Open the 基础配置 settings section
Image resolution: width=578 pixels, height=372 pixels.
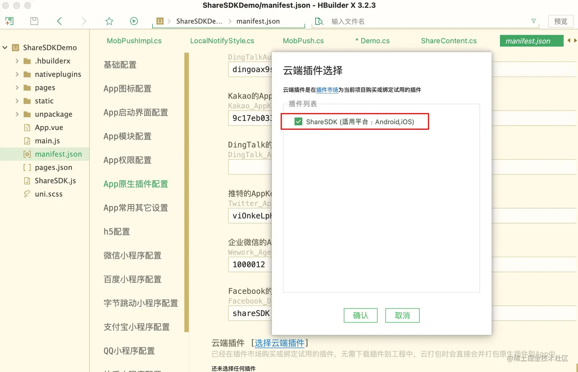pos(120,65)
